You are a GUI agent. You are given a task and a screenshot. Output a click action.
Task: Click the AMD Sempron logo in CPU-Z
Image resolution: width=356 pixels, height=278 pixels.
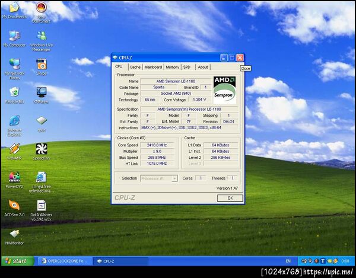click(x=224, y=90)
